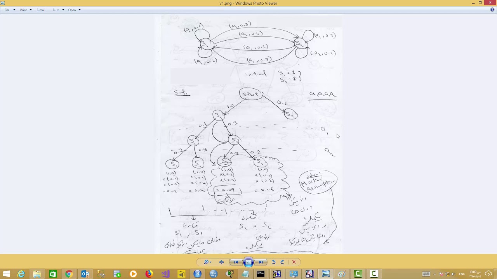Click the ENG language indicator

(x=462, y=274)
